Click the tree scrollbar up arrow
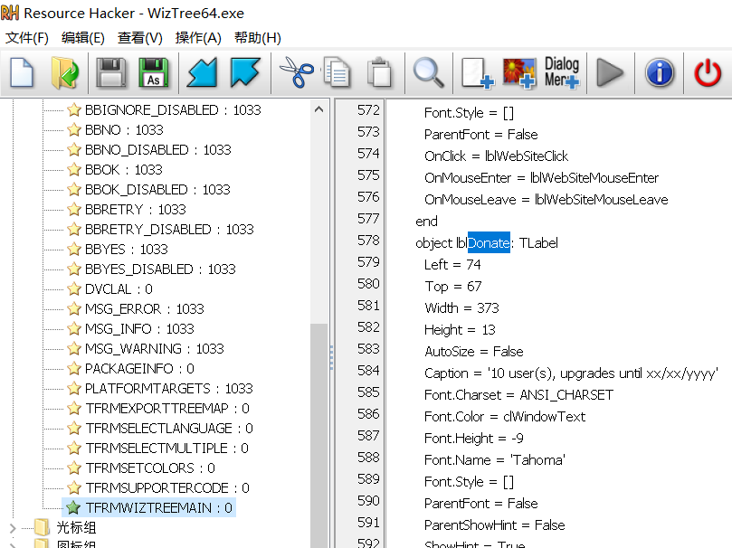This screenshot has height=548, width=732. tap(318, 109)
